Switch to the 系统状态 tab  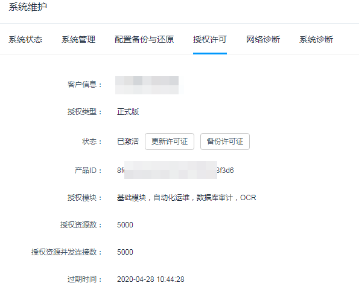[25, 39]
